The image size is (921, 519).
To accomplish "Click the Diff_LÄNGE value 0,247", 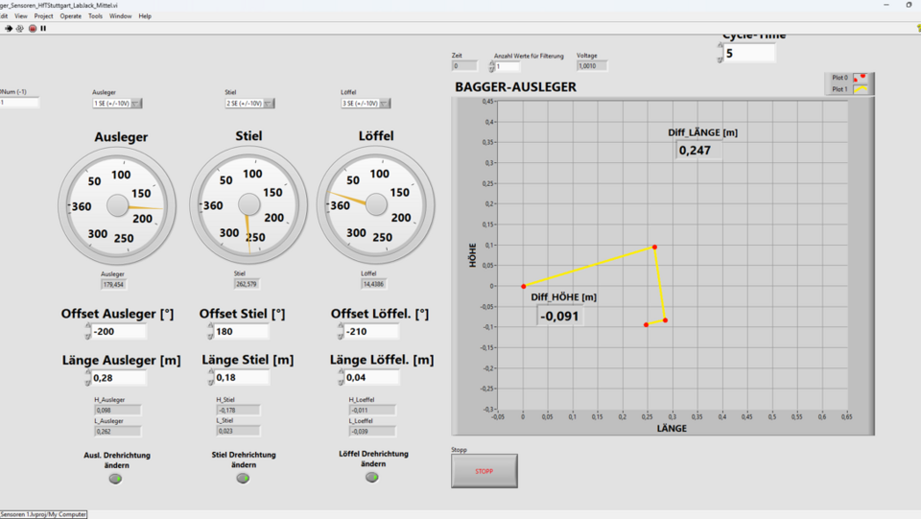I will point(697,151).
